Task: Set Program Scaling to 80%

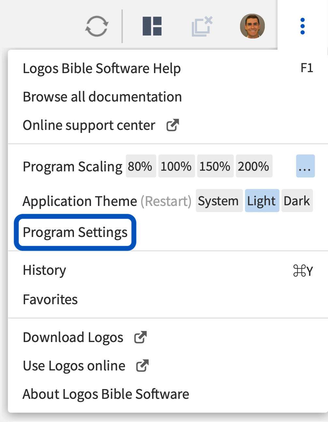Action: point(140,166)
